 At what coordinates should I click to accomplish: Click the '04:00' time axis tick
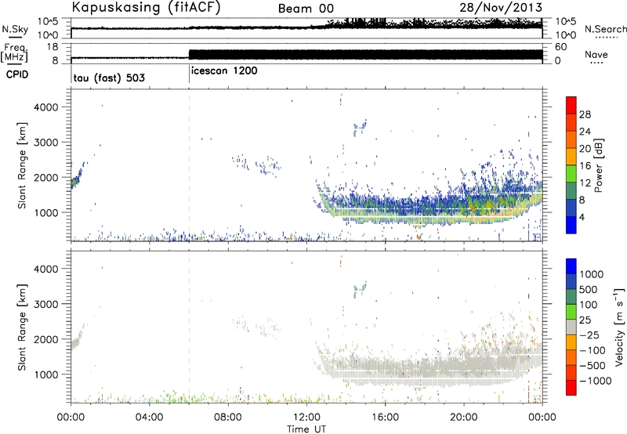(x=150, y=418)
